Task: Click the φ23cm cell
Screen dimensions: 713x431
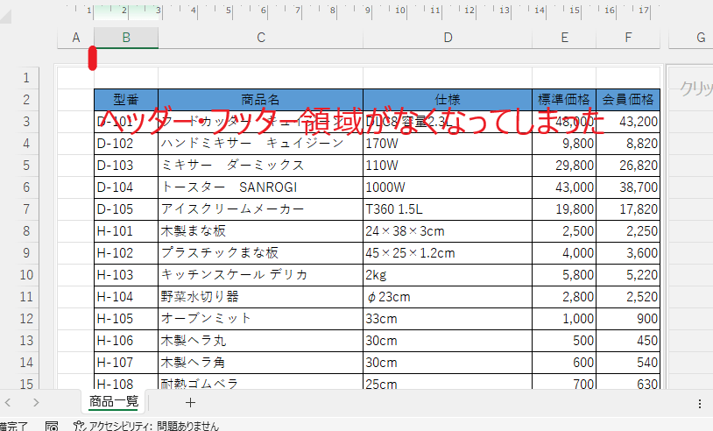Action: [x=448, y=296]
